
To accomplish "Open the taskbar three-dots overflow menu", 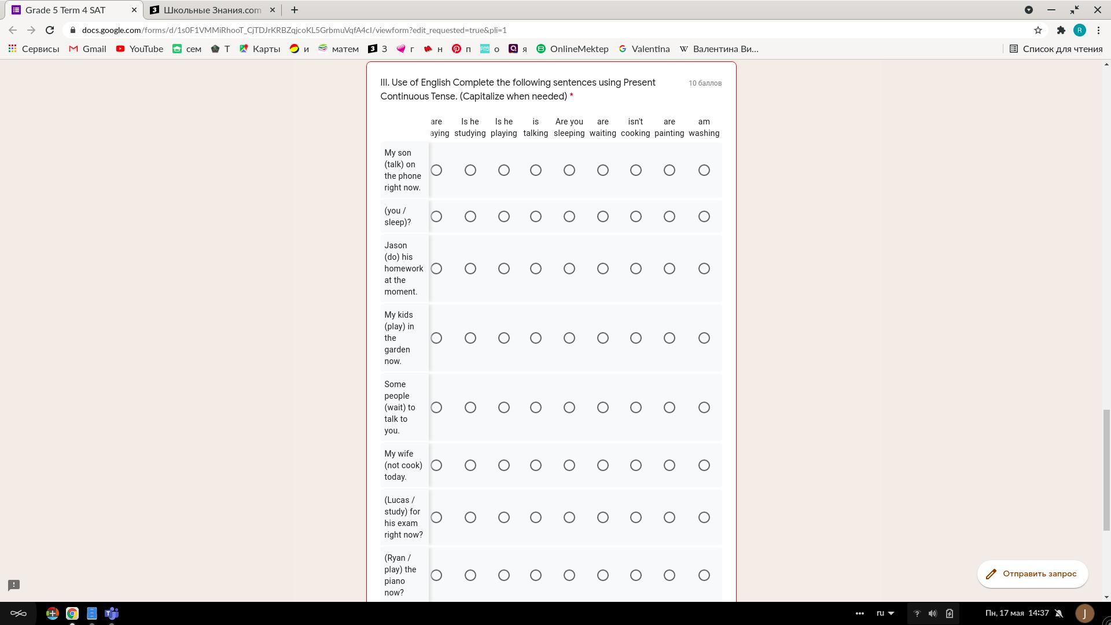I will coord(860,613).
